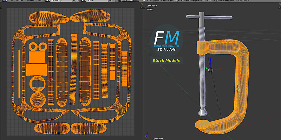
Task: Add a new screen layout with plus icon
Action: click(74, 1)
